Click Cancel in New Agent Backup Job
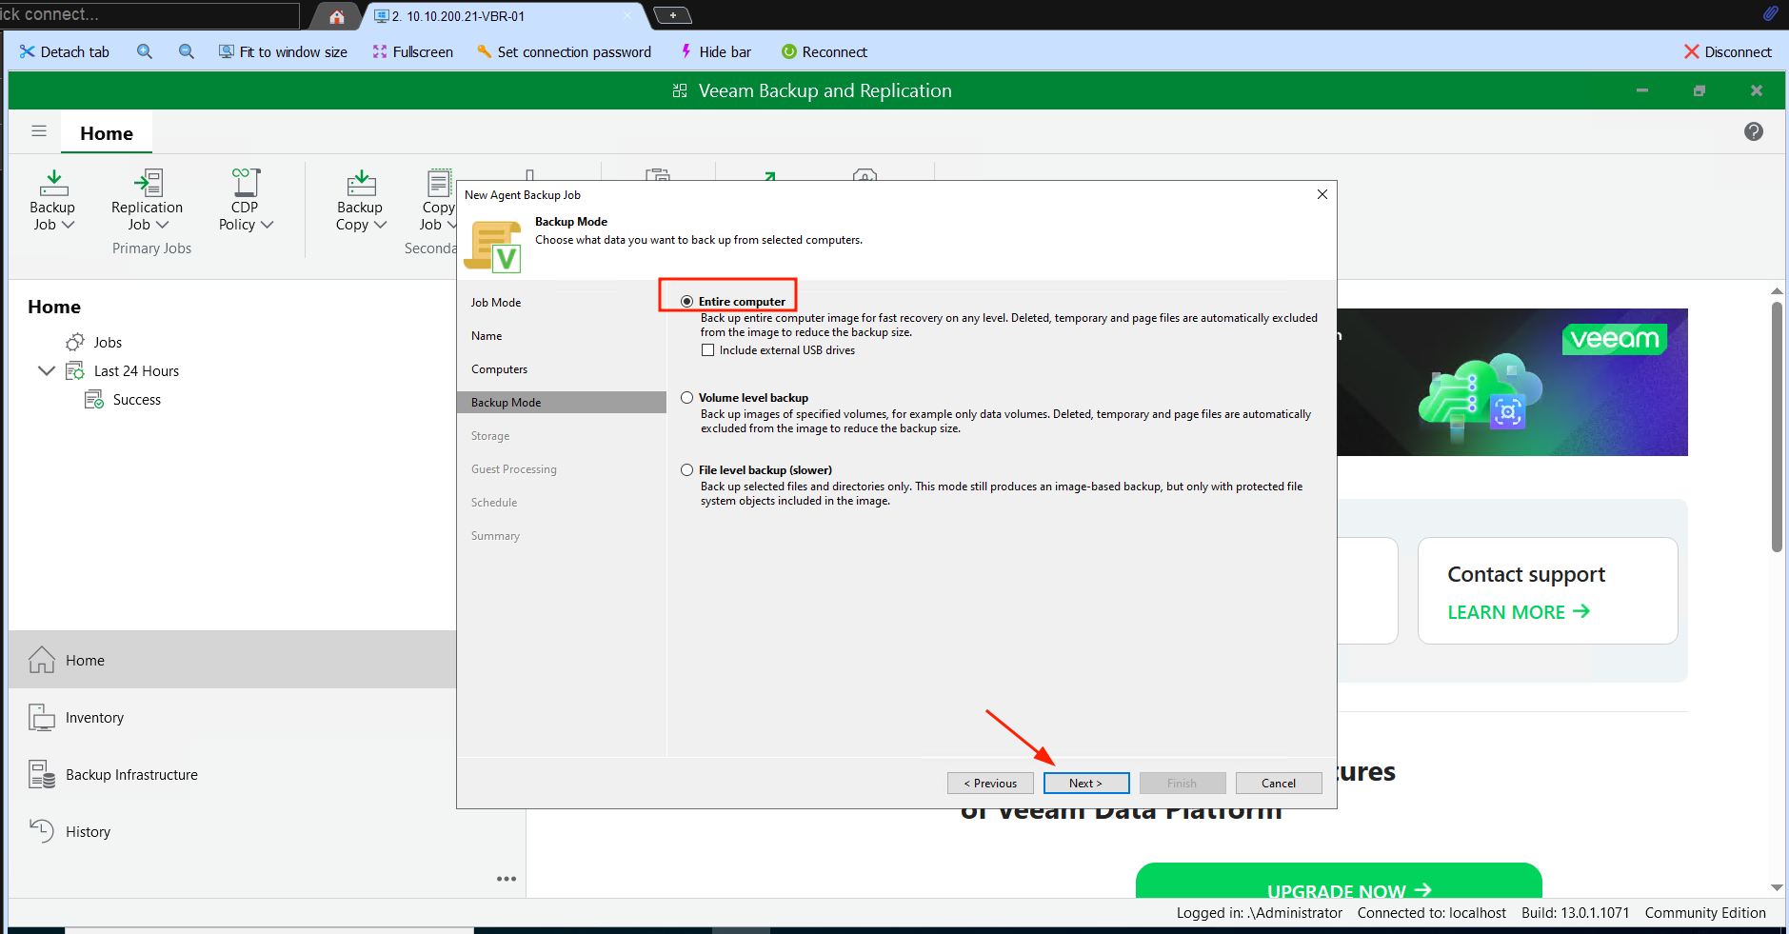Viewport: 1789px width, 934px height. point(1279,783)
